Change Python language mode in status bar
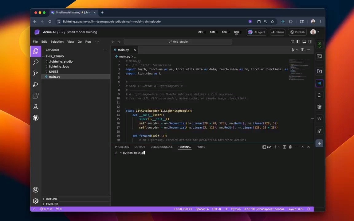The height and width of the screenshot is (221, 354). click(x=236, y=209)
